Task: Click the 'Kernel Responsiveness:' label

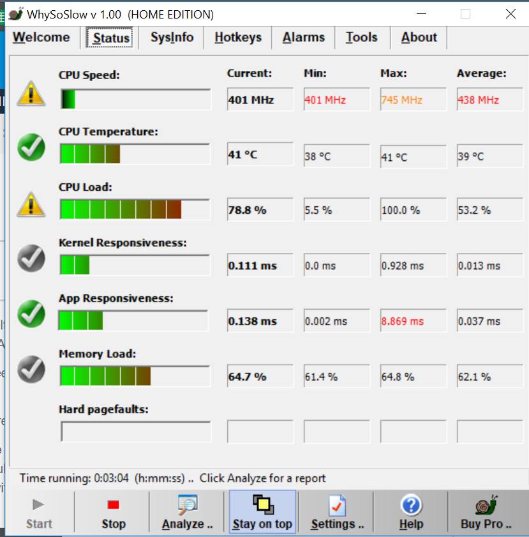Action: pyautogui.click(x=123, y=243)
